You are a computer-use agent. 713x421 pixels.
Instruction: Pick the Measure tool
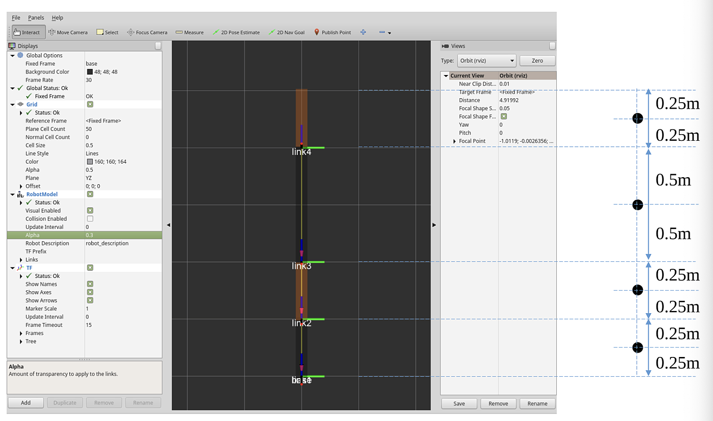[190, 32]
